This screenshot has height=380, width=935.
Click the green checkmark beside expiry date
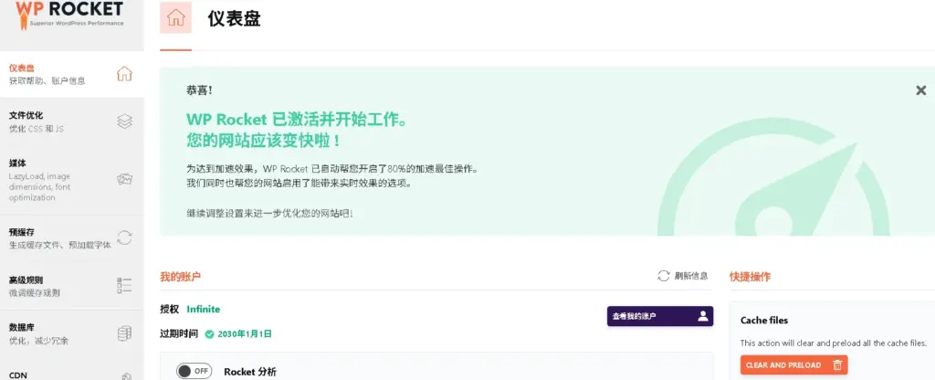(x=209, y=334)
